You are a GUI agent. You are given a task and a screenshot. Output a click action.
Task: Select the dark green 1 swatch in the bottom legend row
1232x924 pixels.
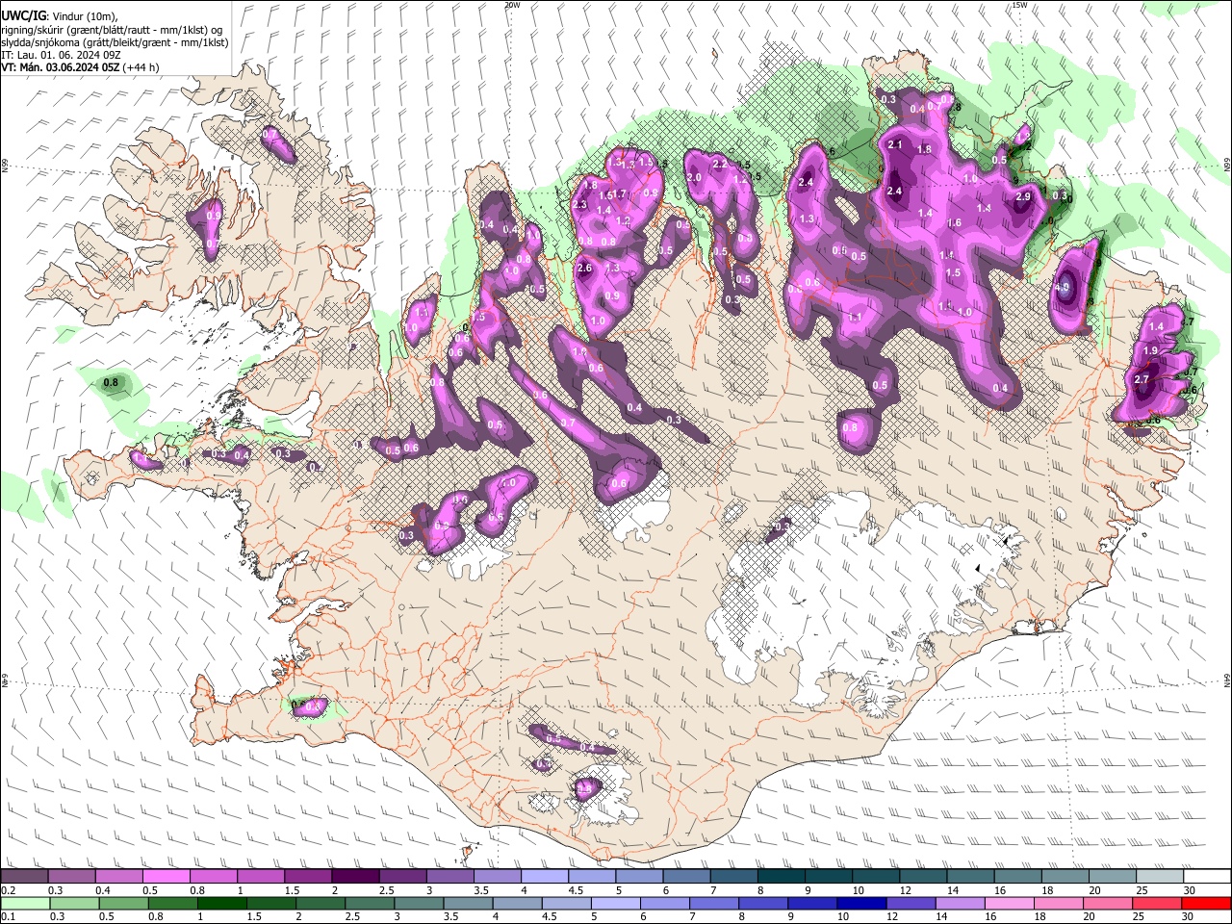tap(221, 903)
